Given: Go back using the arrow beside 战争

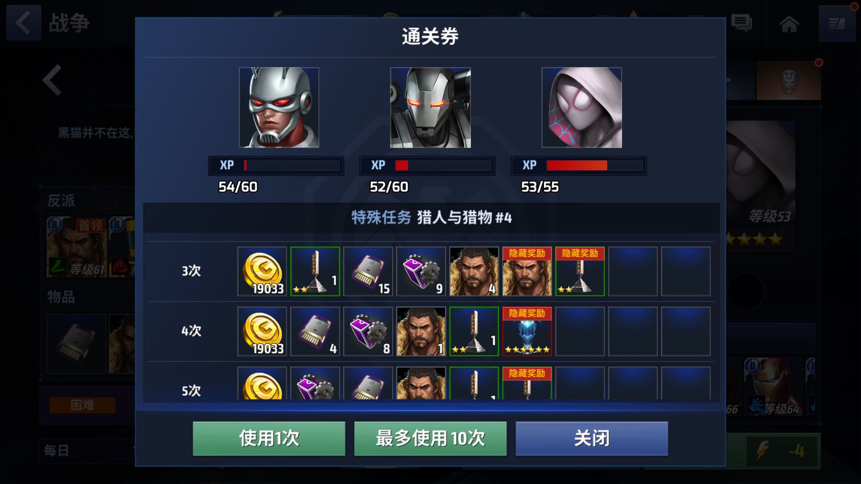Looking at the screenshot, I should [x=24, y=23].
